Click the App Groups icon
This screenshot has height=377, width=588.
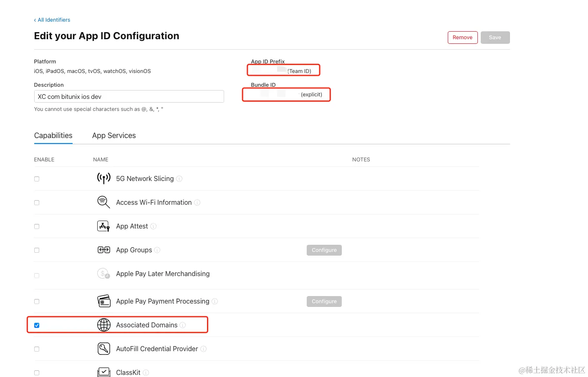pos(103,249)
